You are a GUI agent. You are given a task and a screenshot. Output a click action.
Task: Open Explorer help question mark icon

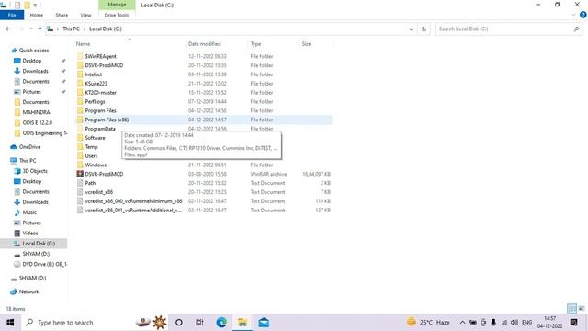(583, 15)
